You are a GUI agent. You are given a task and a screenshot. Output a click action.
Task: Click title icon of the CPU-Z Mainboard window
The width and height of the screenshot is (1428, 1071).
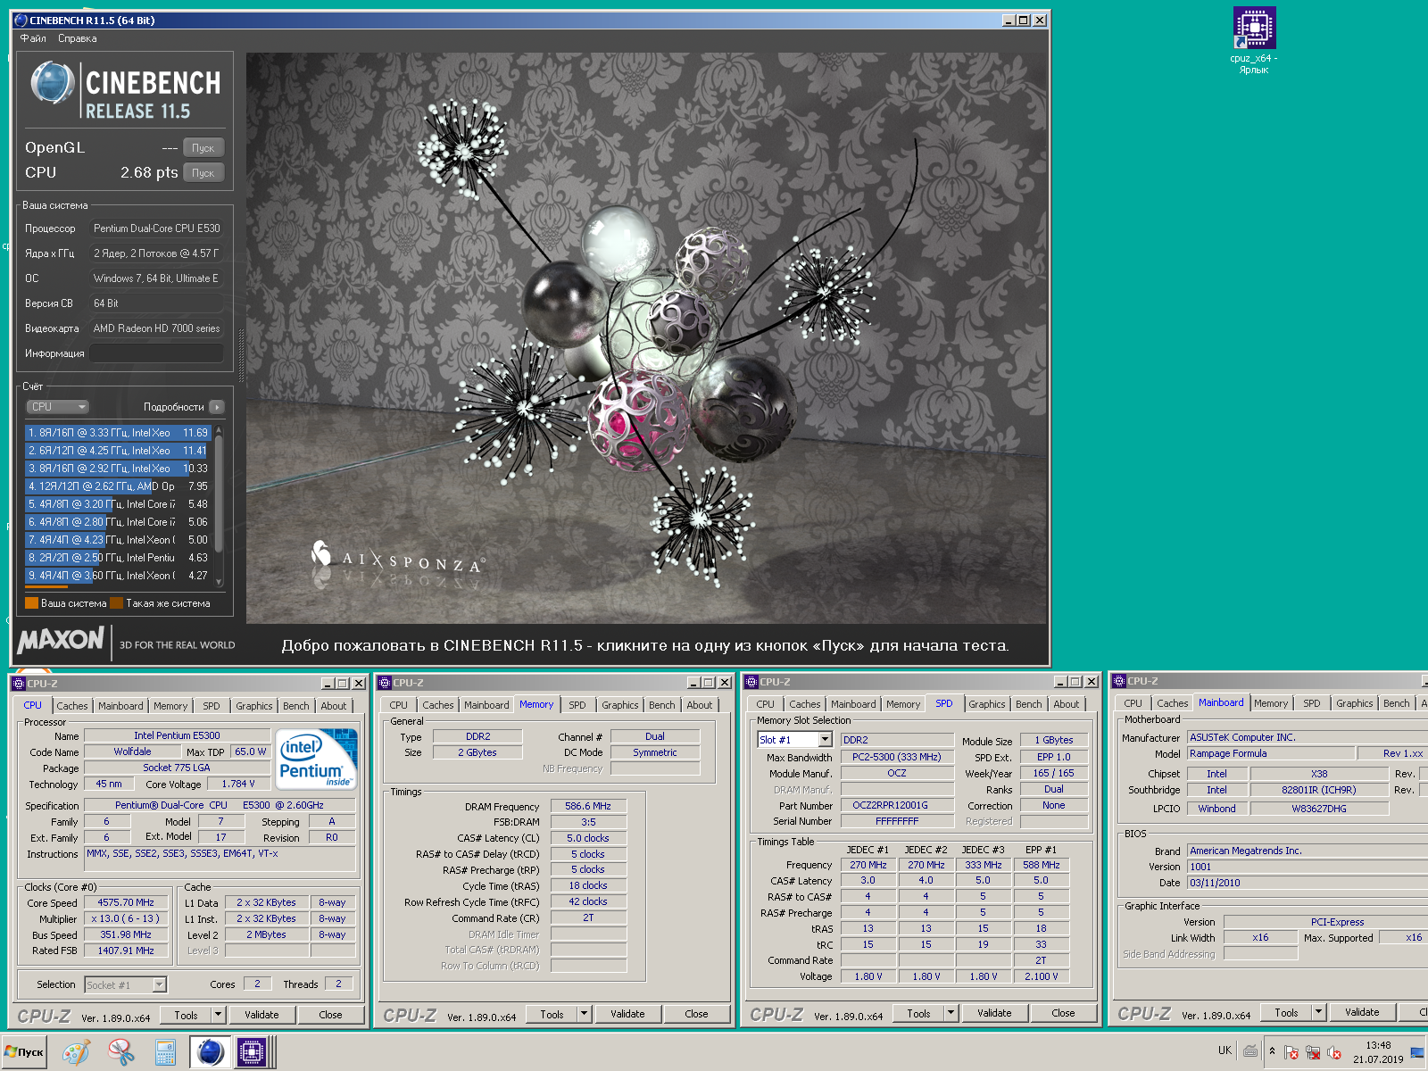click(x=1118, y=681)
